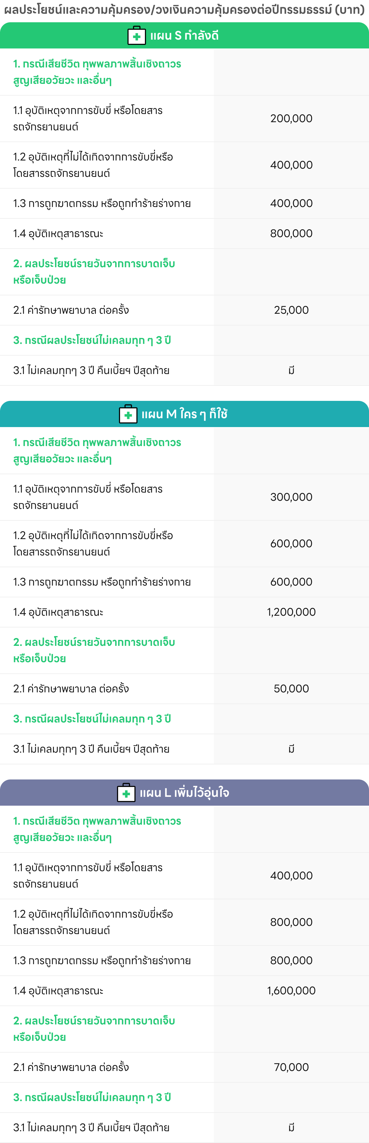Image resolution: width=369 pixels, height=1143 pixels.
Task: Click the 25,000 medical expense amount
Action: click(291, 310)
